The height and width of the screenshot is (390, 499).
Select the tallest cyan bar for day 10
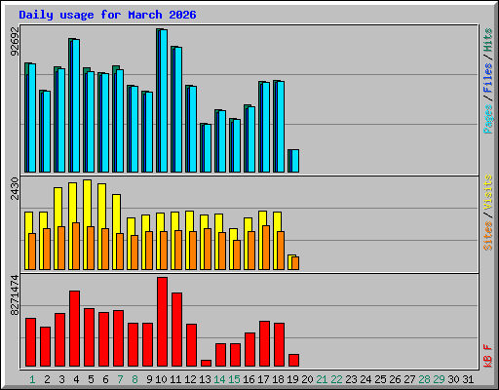(164, 101)
